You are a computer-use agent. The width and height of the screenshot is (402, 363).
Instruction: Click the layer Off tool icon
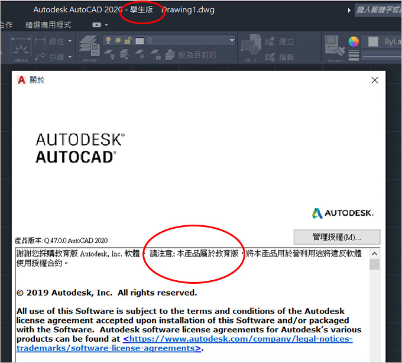[110, 54]
